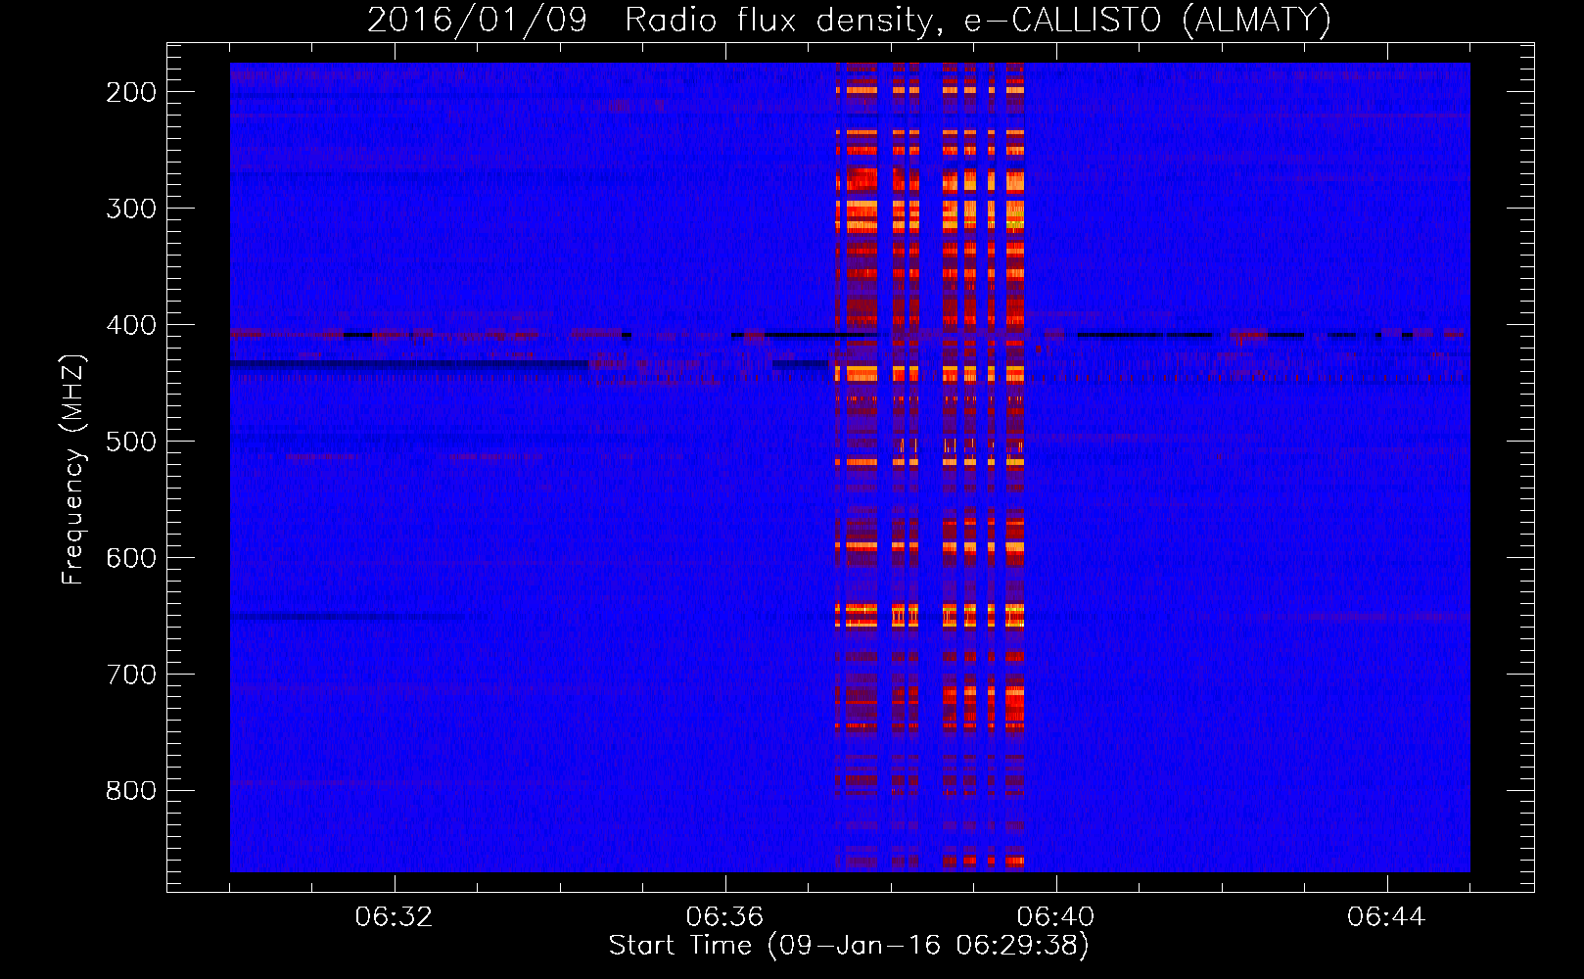This screenshot has height=979, width=1584.
Task: Click the 600 frequency tick label
Action: click(131, 558)
